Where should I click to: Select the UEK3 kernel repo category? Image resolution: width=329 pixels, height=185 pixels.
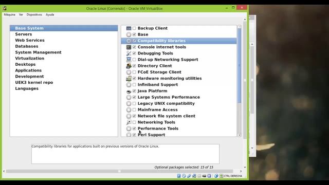click(64, 83)
